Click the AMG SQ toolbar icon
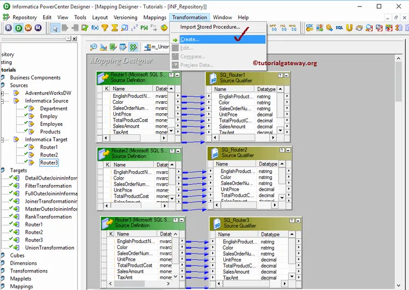Screen dimensions: 409x290 pyautogui.click(x=293, y=28)
